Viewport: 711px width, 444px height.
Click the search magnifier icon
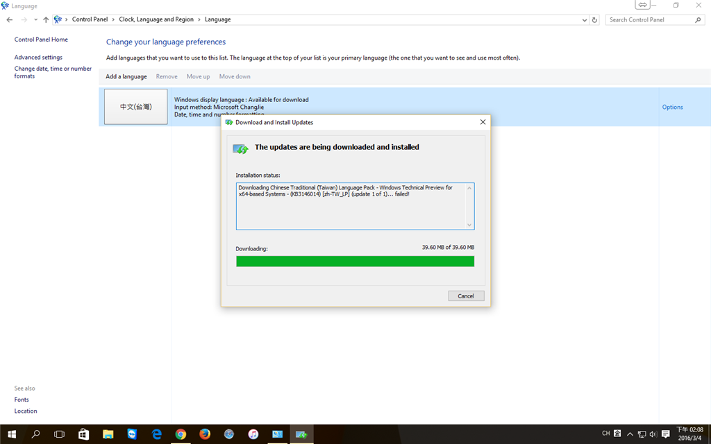[x=698, y=20]
